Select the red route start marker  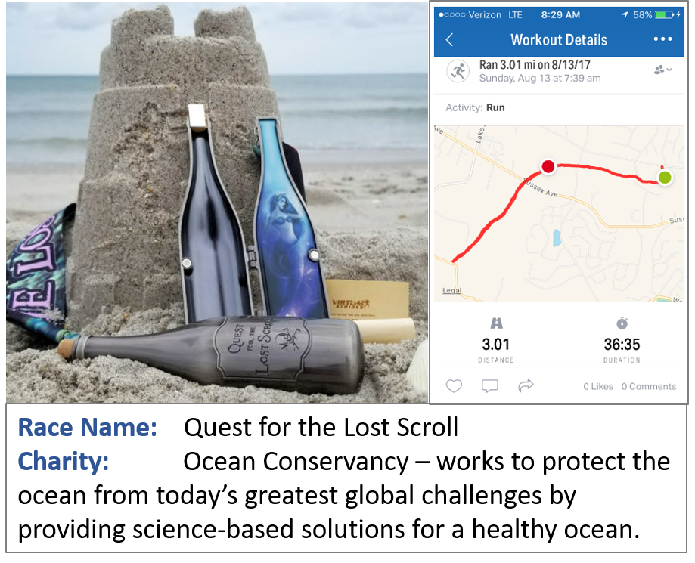click(x=548, y=166)
